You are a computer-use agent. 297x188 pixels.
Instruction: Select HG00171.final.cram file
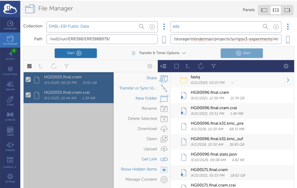(232, 172)
